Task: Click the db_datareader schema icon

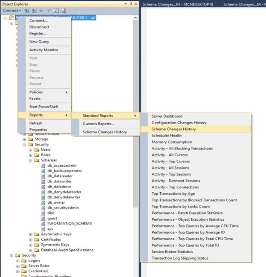Action: click(x=43, y=176)
